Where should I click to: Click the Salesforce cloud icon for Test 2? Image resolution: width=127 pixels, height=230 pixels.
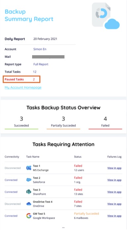[29, 180]
